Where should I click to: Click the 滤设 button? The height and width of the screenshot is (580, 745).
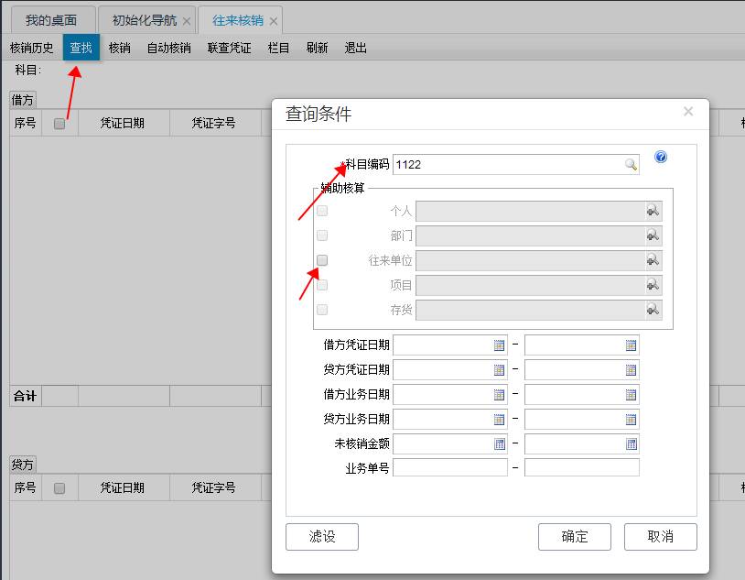tap(322, 537)
